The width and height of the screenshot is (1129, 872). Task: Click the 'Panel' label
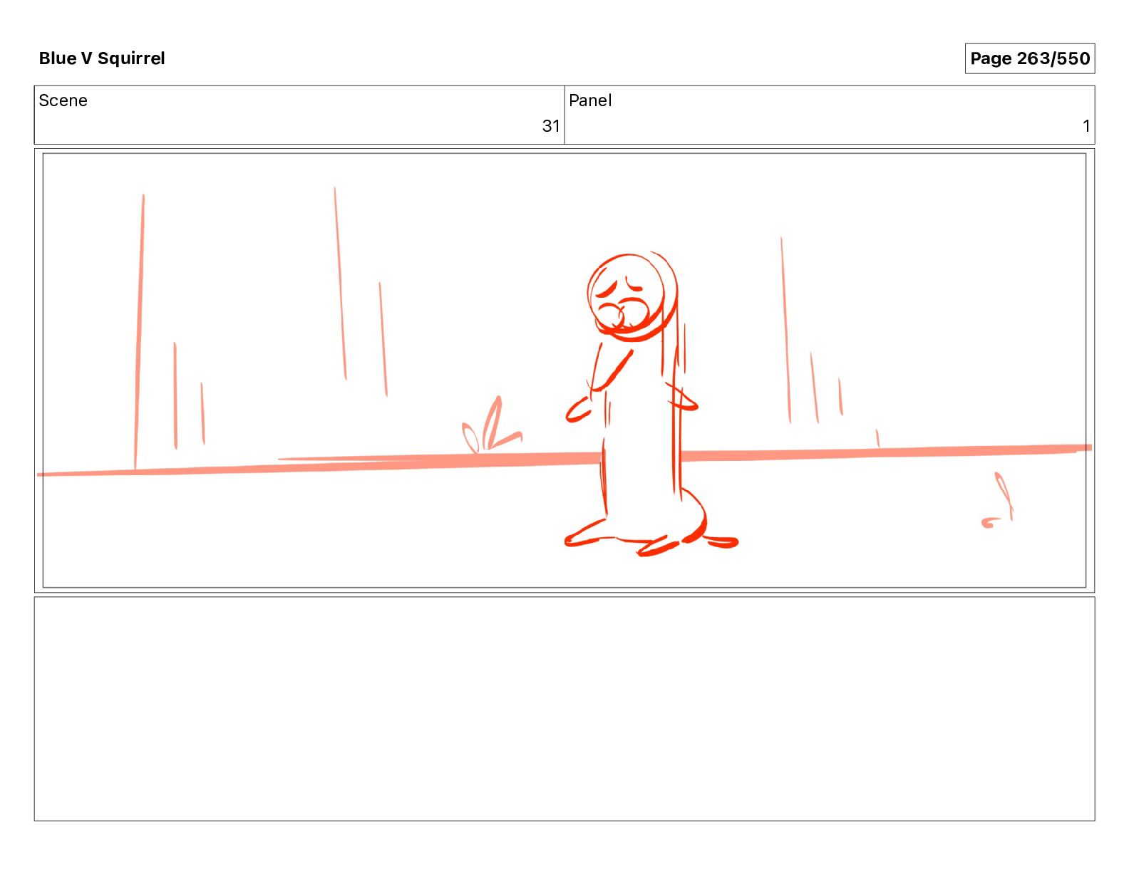coord(590,100)
